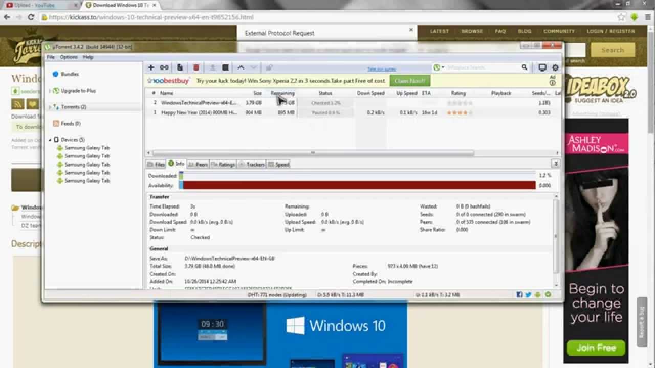Click the browser address bar URL
This screenshot has width=655, height=368.
(x=151, y=17)
